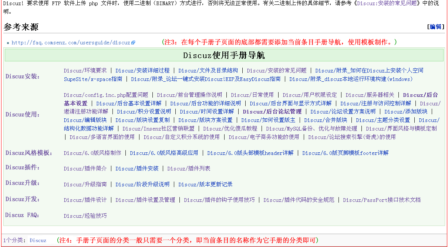Click the 1个分类 categories link
This screenshot has width=448, height=247.
(13, 240)
